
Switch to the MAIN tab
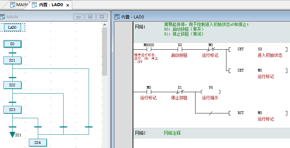pyautogui.click(x=19, y=5)
